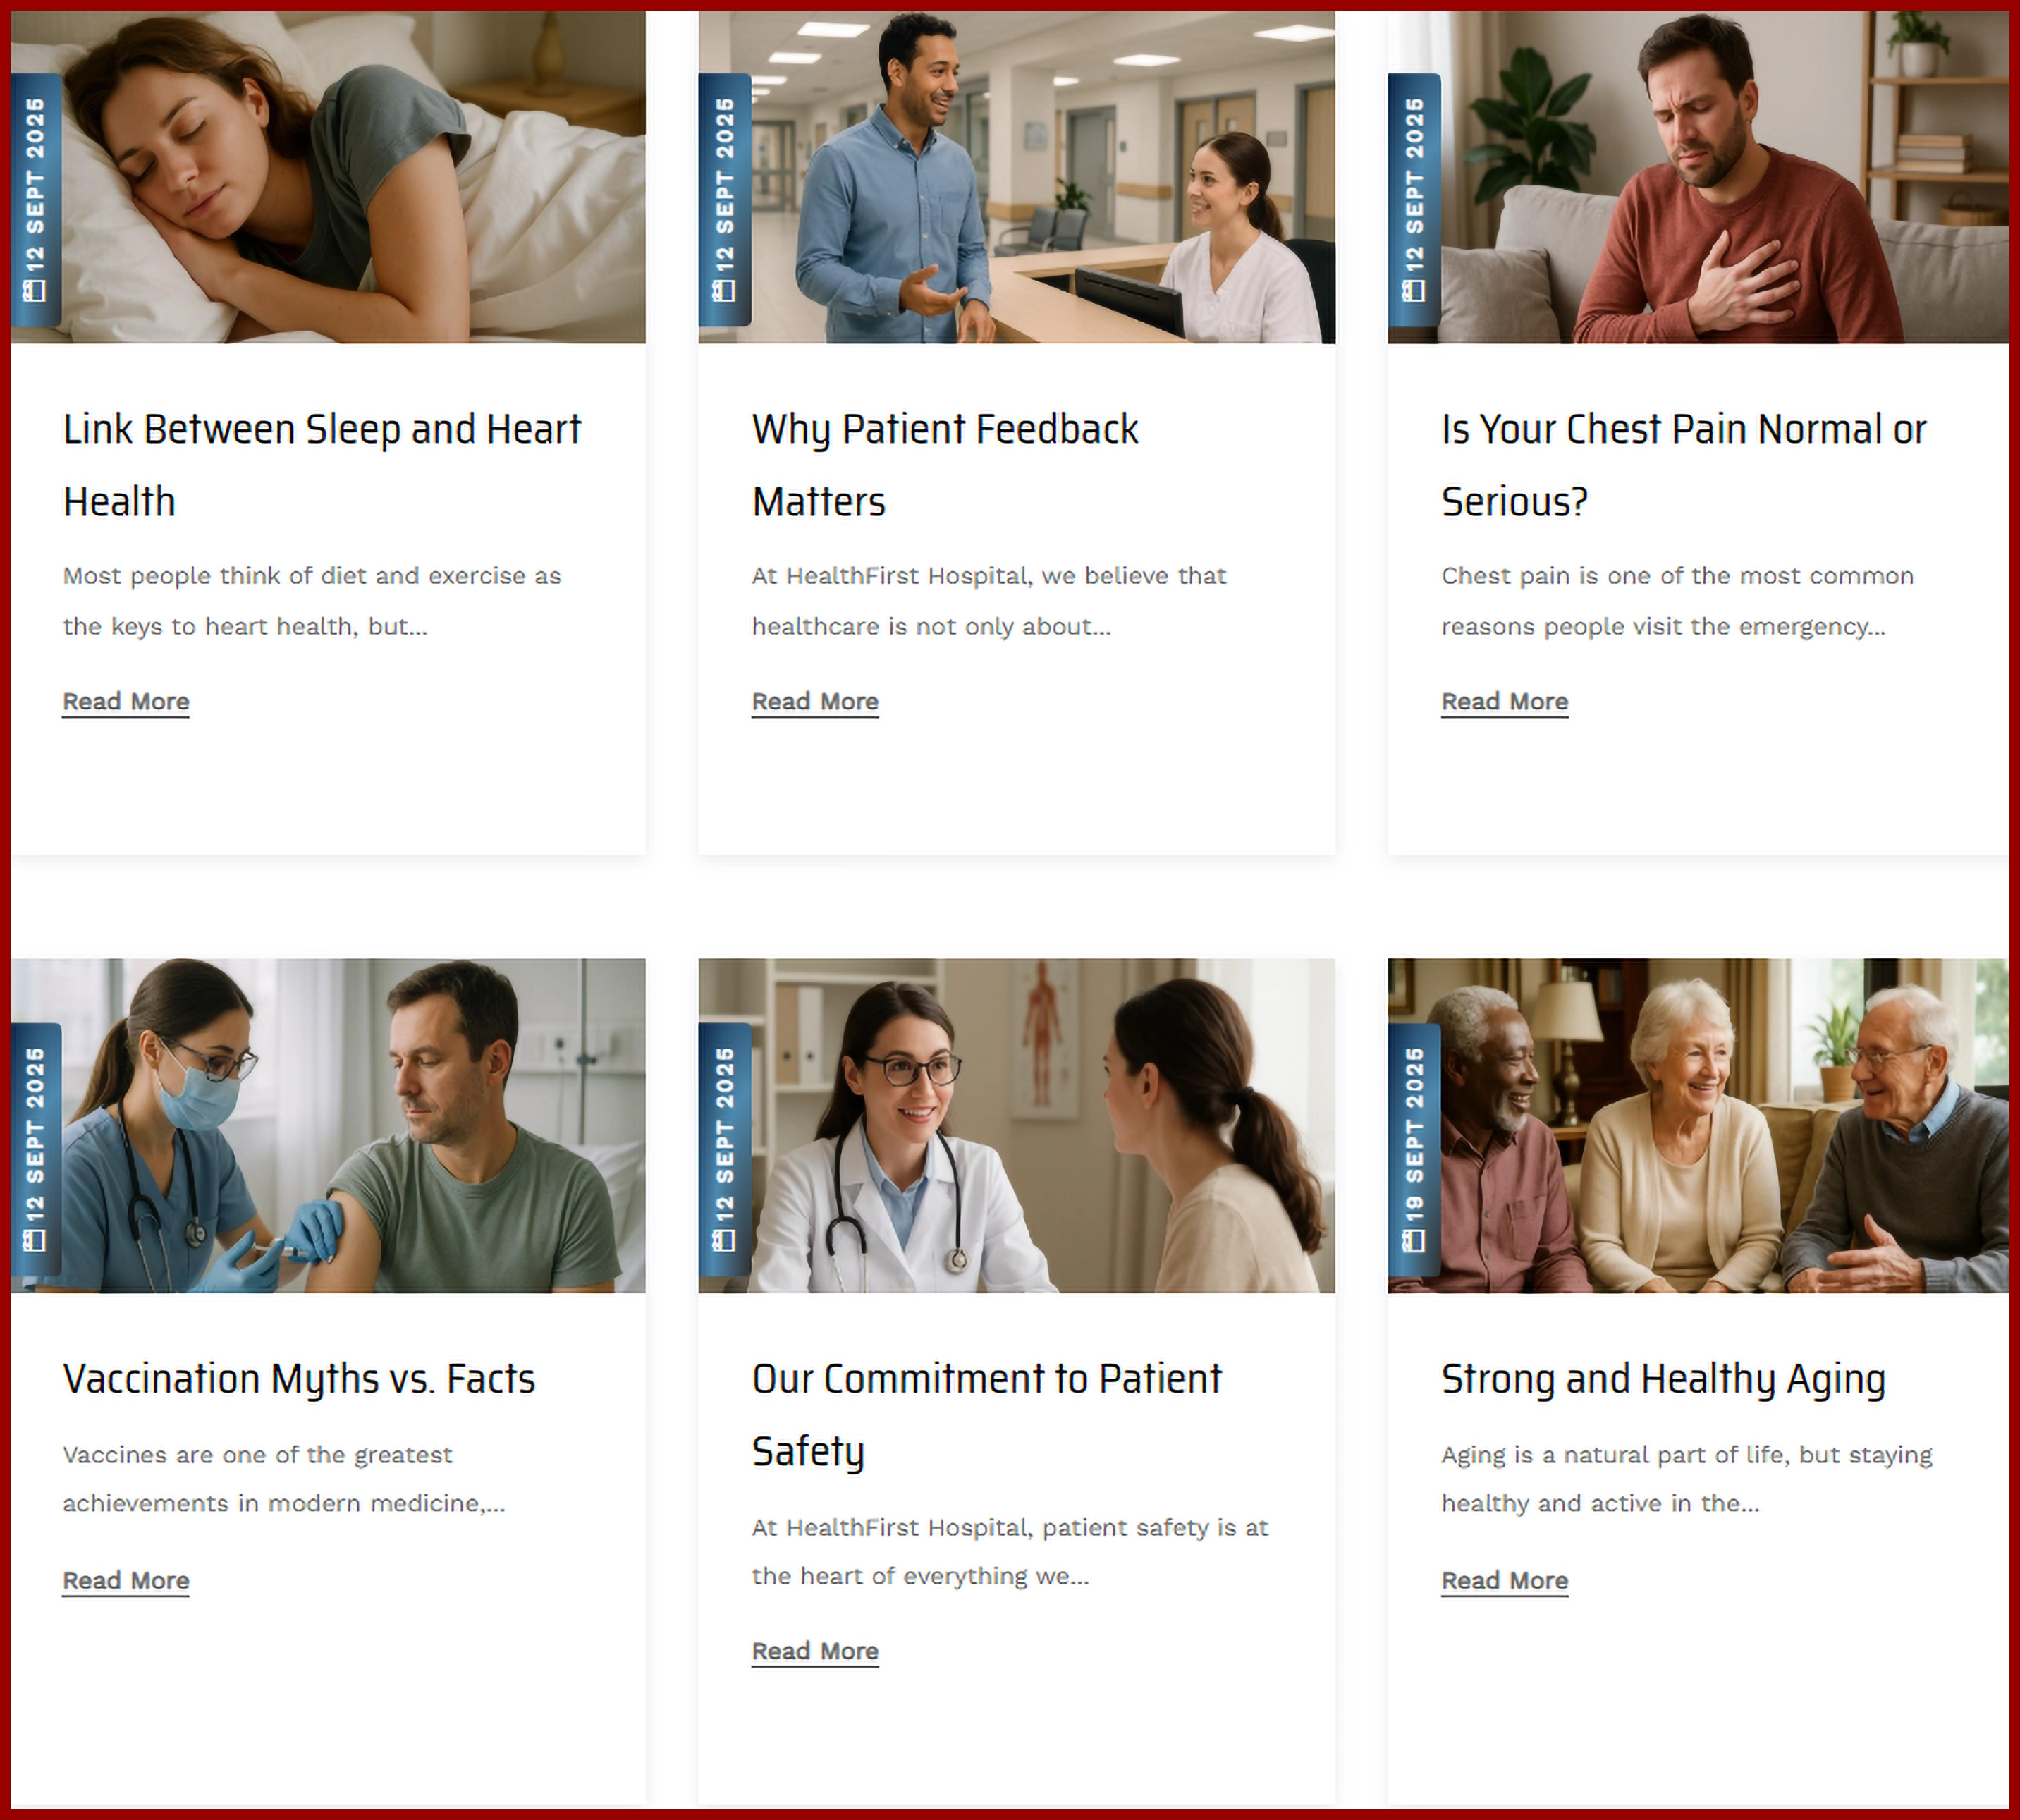Open the man clutching chest image
This screenshot has height=1820, width=2020.
[1698, 177]
